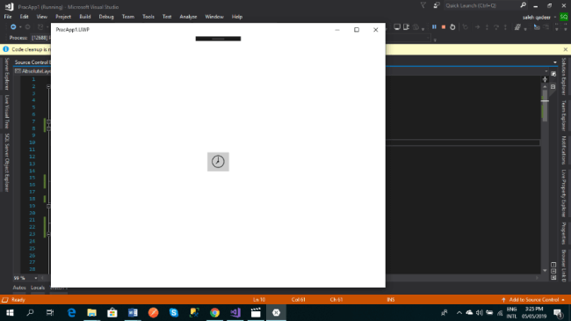Open the Tools menu

[148, 17]
